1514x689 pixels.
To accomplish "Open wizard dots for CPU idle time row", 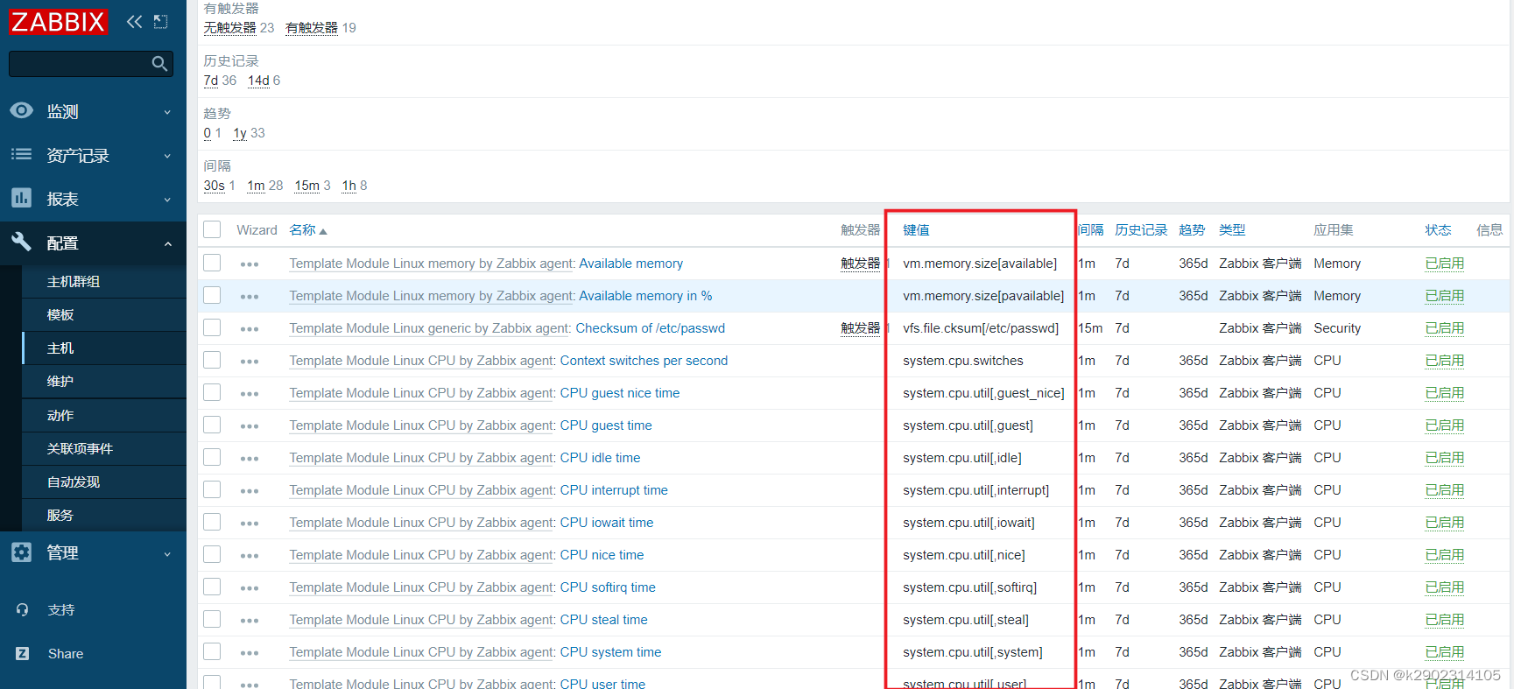I will tap(250, 459).
